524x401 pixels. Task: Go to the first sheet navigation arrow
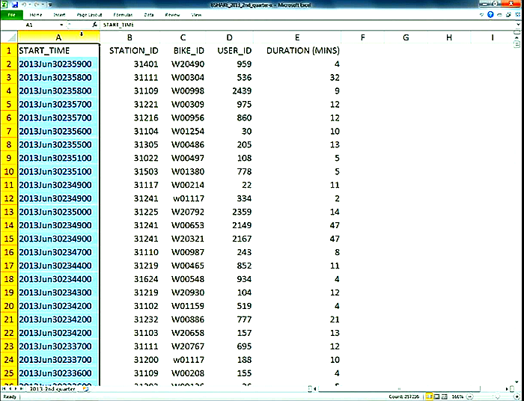click(x=4, y=389)
